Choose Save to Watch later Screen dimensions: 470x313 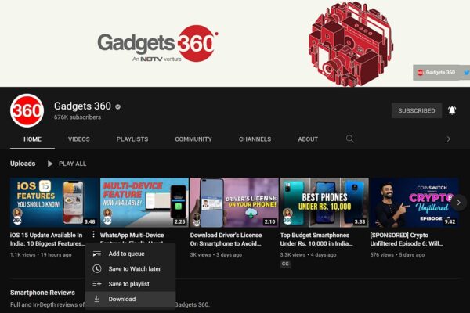click(130, 268)
